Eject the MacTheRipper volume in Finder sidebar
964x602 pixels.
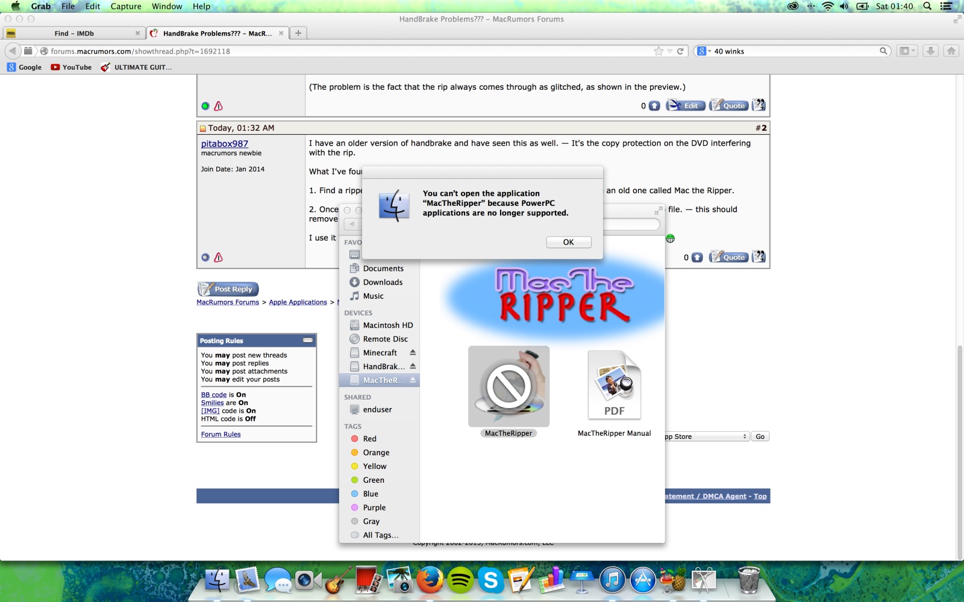point(413,380)
